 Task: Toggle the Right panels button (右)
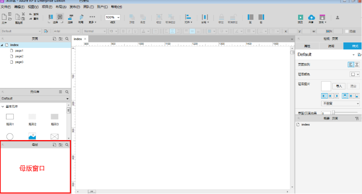[x=261, y=19]
